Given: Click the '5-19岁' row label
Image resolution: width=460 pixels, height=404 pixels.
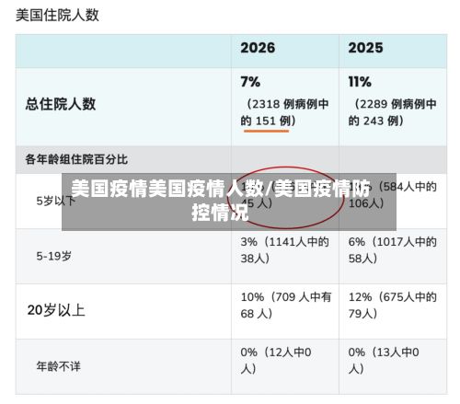Looking at the screenshot, I should click(x=54, y=256).
